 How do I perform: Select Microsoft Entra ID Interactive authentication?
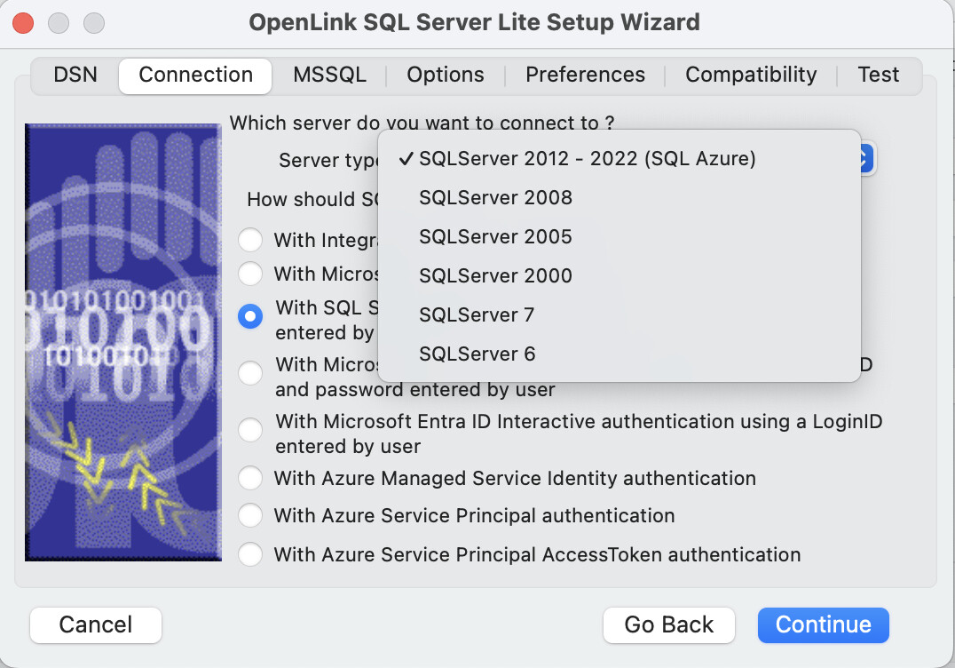click(x=251, y=431)
